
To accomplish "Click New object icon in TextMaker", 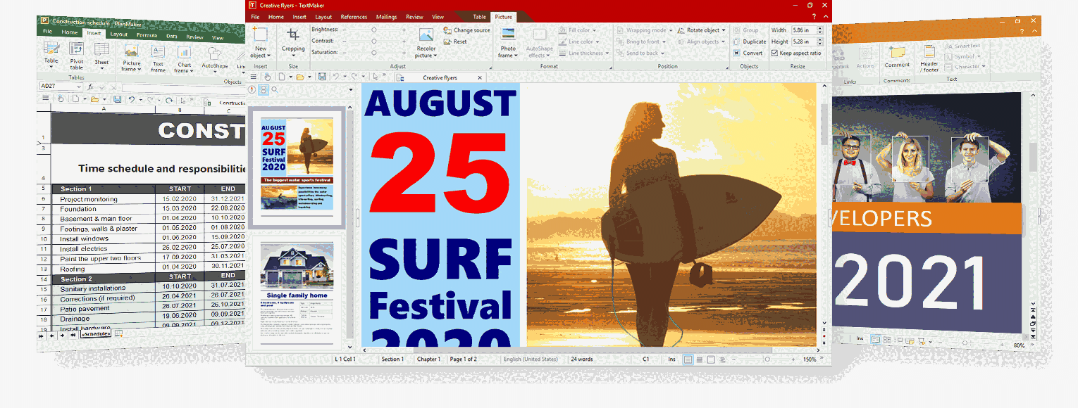I will [260, 35].
